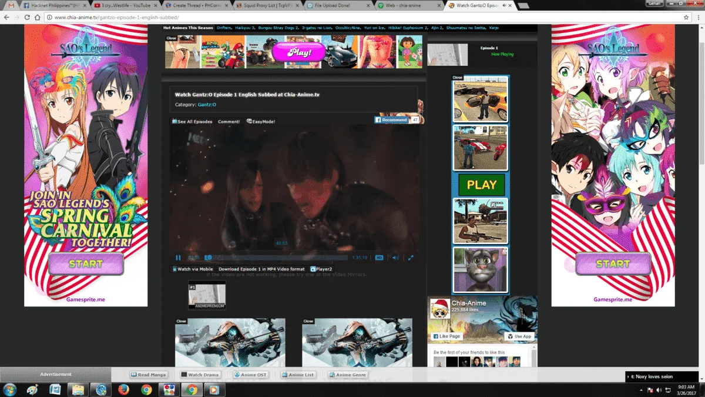Switch to the Create Thread PHCorner tab
Image resolution: width=705 pixels, height=397 pixels.
coord(196,5)
